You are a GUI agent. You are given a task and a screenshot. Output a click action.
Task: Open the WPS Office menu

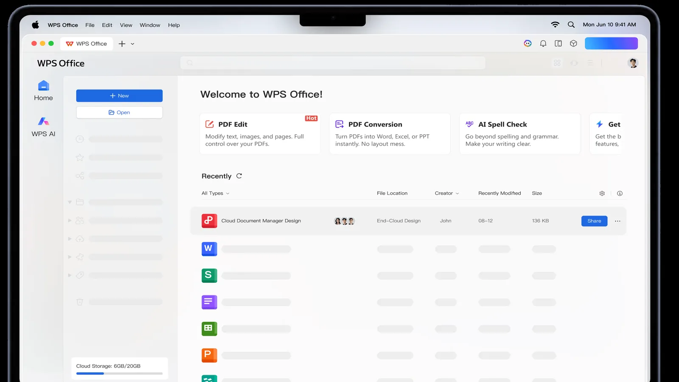(x=63, y=25)
